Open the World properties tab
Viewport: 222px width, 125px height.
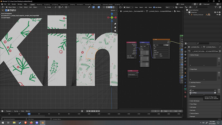coord(185,65)
